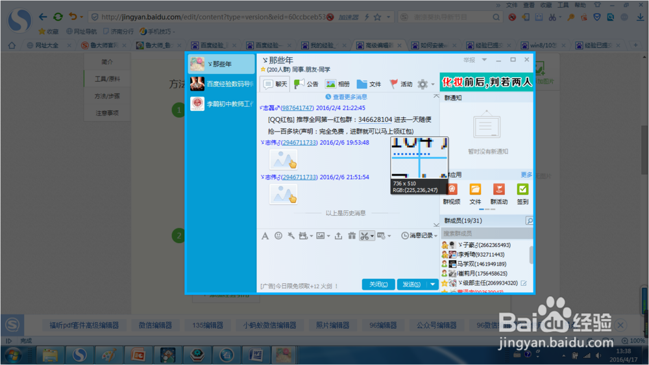
Task: Select the 那些年 conversation in the chat list
Action: click(221, 64)
